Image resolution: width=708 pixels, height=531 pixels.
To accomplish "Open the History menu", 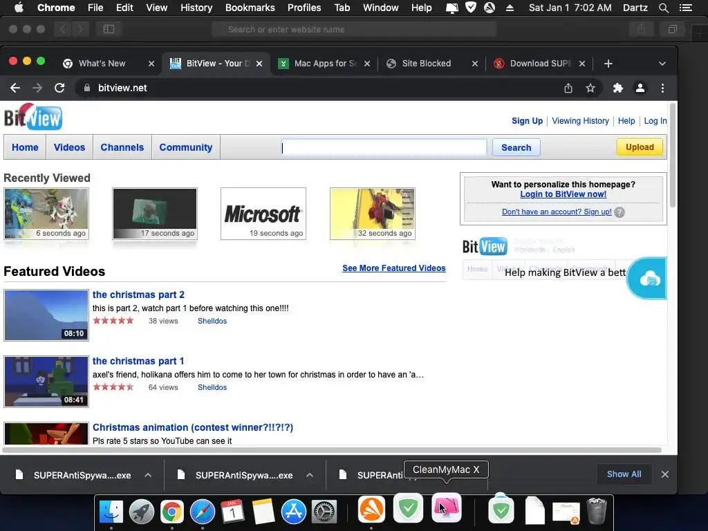I will point(196,8).
